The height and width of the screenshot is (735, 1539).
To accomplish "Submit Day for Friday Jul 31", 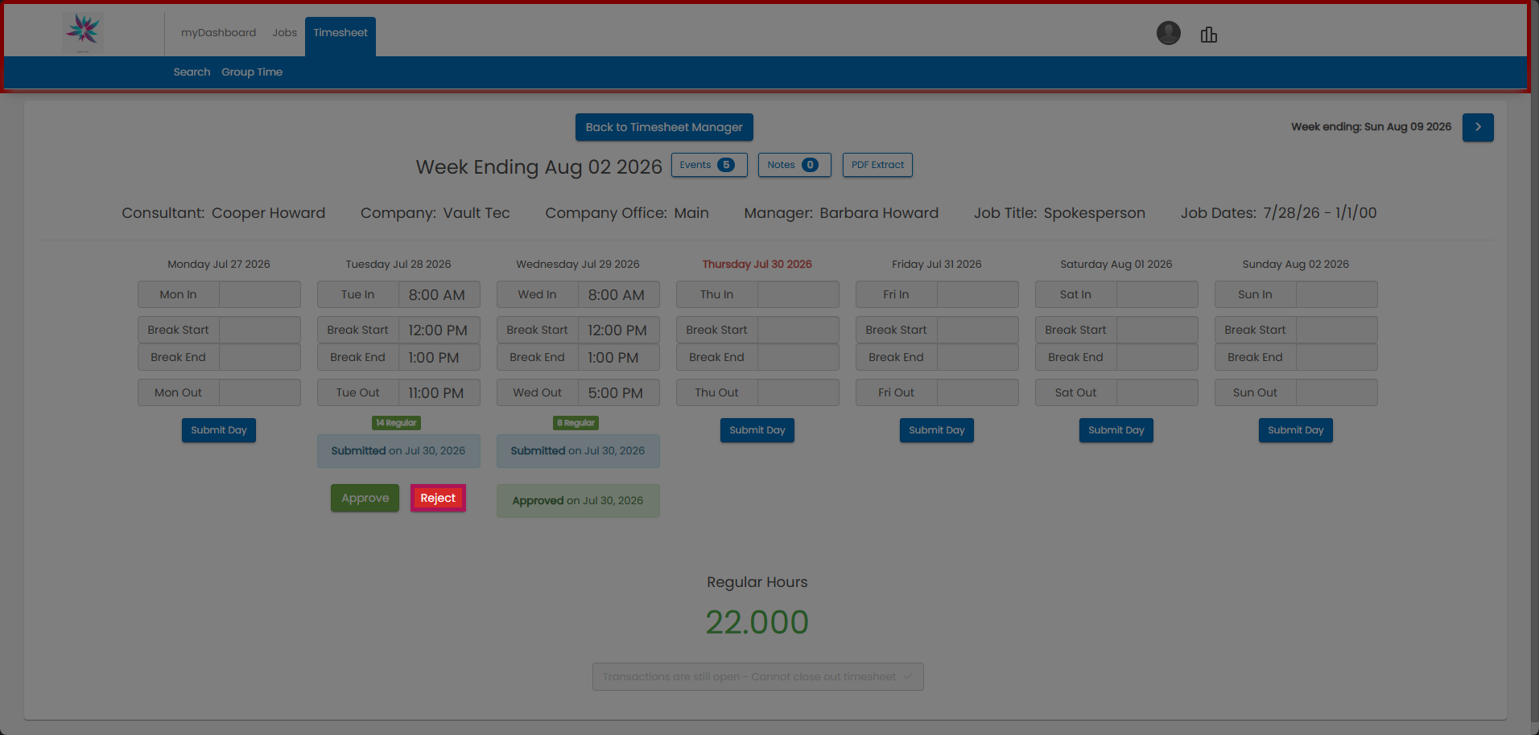I will coord(937,430).
